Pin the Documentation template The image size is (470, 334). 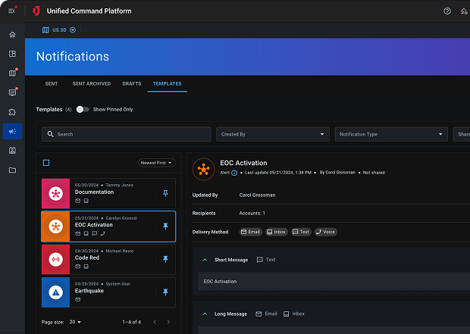point(166,194)
